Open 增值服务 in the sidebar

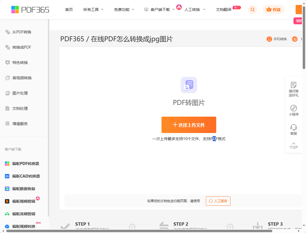coord(20,124)
